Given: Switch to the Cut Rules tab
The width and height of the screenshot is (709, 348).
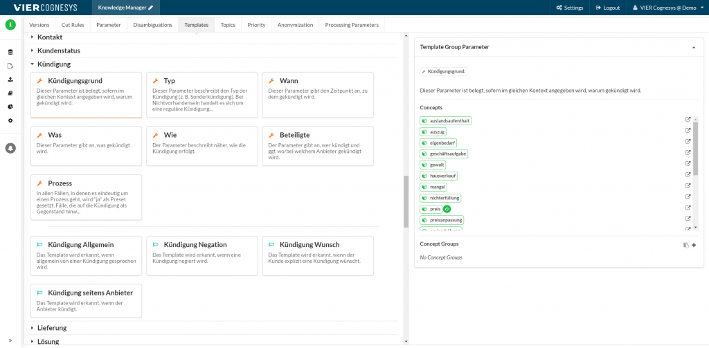Looking at the screenshot, I should (73, 25).
